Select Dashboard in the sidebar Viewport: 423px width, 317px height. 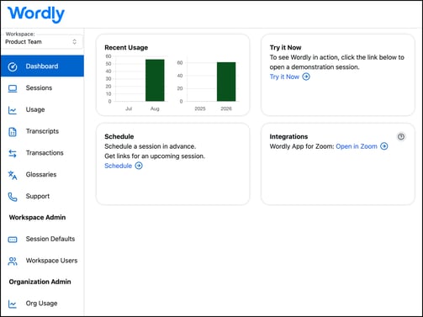42,66
